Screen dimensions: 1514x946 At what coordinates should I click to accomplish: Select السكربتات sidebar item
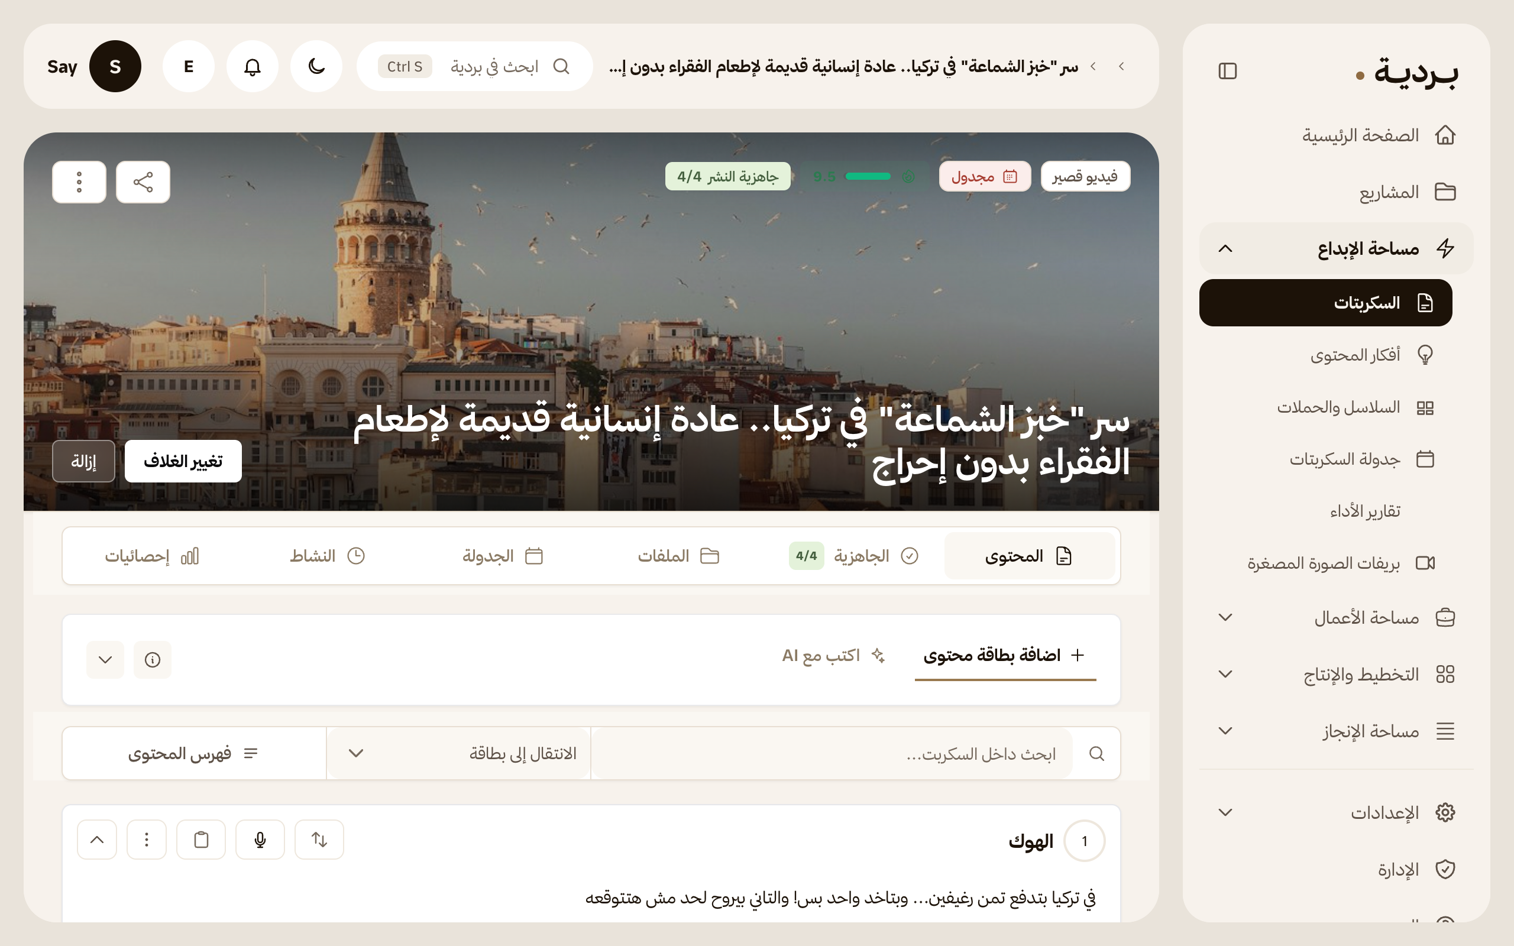tap(1325, 303)
